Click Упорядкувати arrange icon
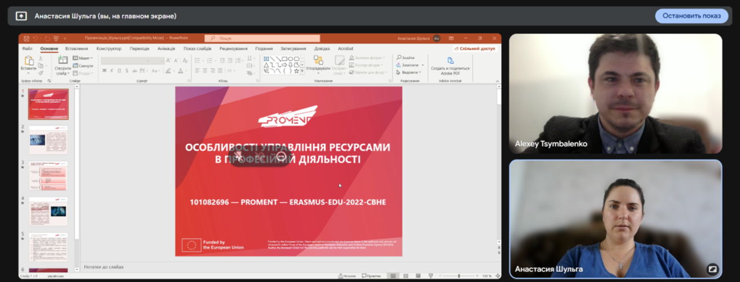Screen dimensions: 740x282 pos(318,61)
